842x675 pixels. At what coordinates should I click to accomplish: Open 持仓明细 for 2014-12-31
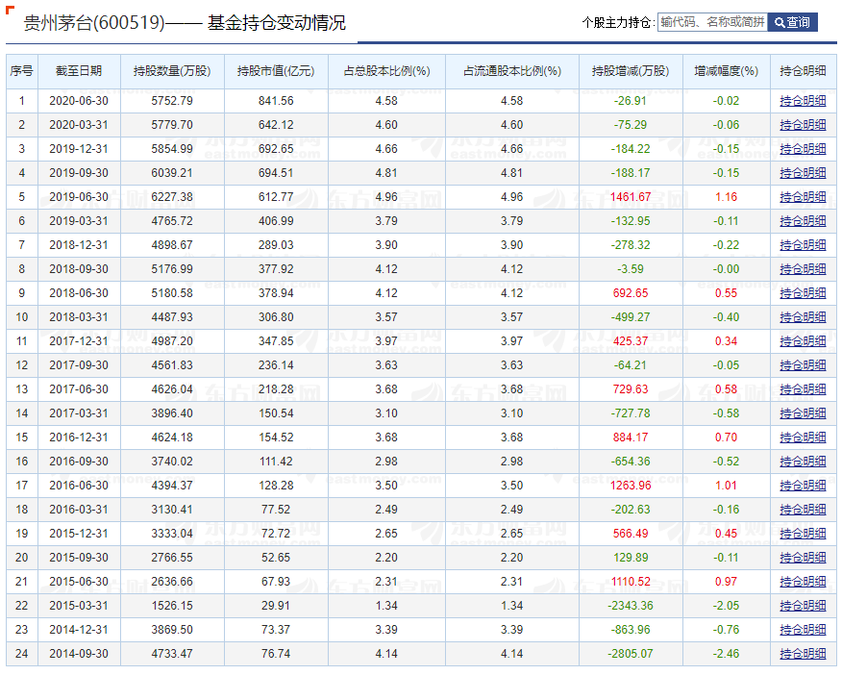[803, 630]
